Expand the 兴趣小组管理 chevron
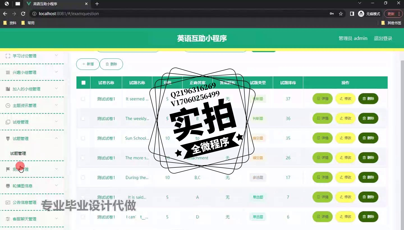This screenshot has width=404, height=230. point(56,72)
